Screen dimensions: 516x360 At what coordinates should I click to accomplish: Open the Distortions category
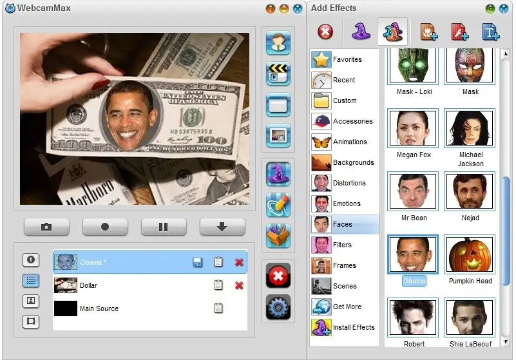pyautogui.click(x=345, y=183)
